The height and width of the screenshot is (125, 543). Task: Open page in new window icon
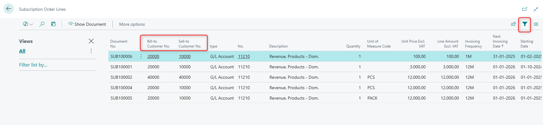coord(525,9)
